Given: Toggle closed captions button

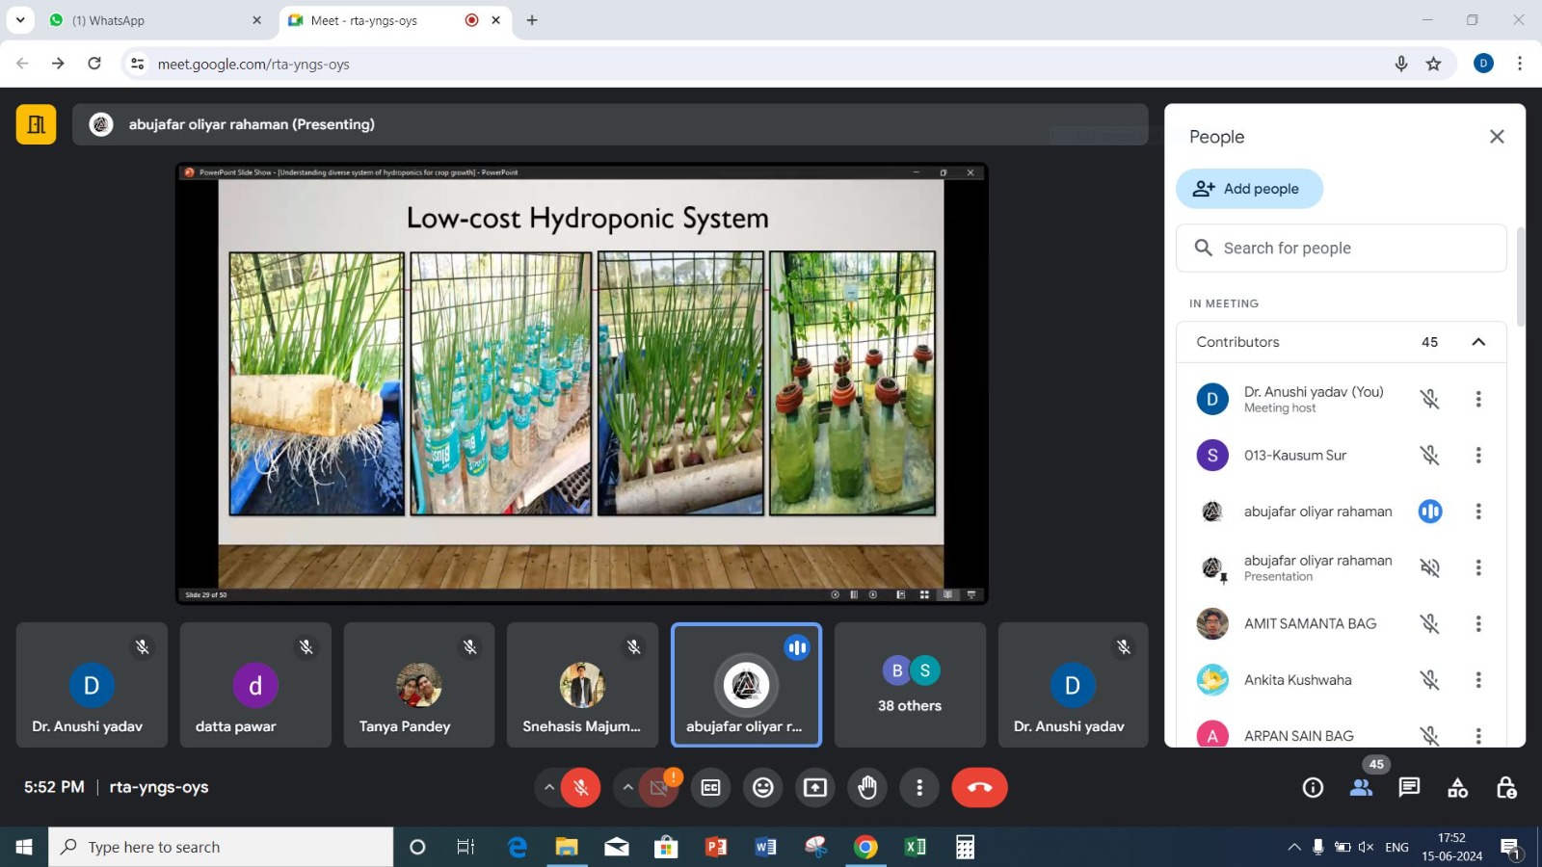Looking at the screenshot, I should coord(711,788).
